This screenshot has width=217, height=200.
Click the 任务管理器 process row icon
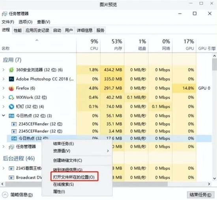click(11, 147)
